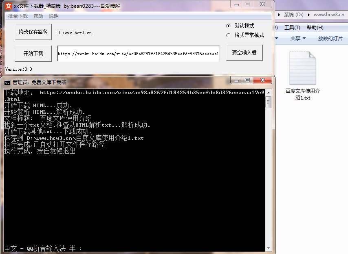This screenshot has width=348, height=254.
Task: Click the console window's cmd icon
Action: [7, 82]
